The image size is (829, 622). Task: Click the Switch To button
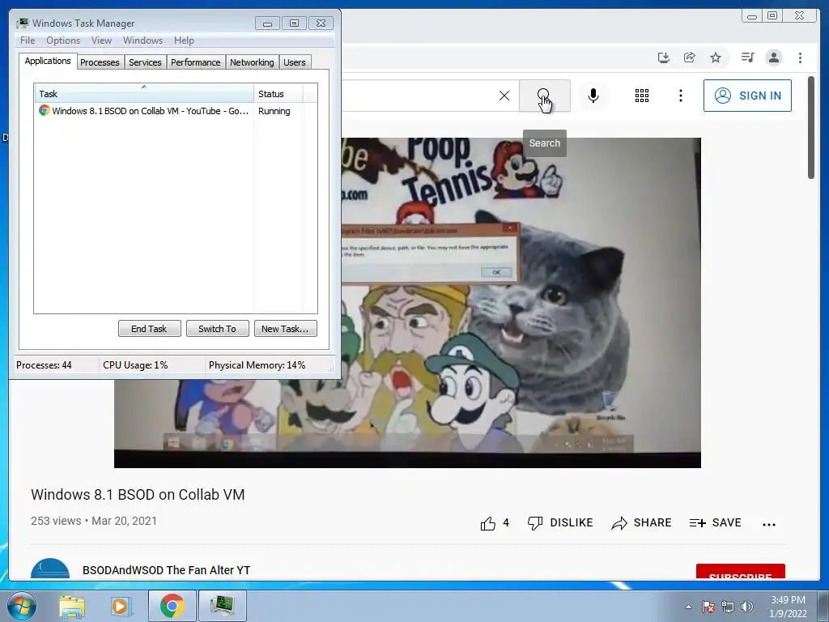tap(217, 329)
